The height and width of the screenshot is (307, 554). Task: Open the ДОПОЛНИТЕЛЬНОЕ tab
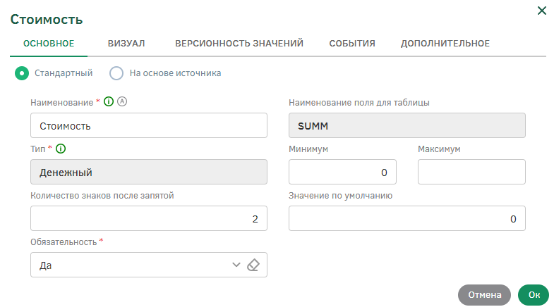(x=445, y=44)
